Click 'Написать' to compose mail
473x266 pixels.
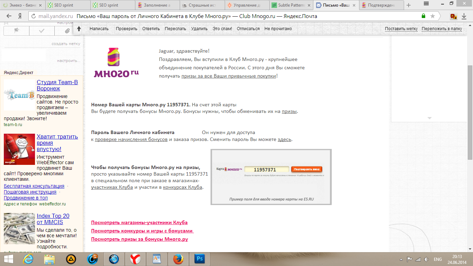[x=99, y=29]
